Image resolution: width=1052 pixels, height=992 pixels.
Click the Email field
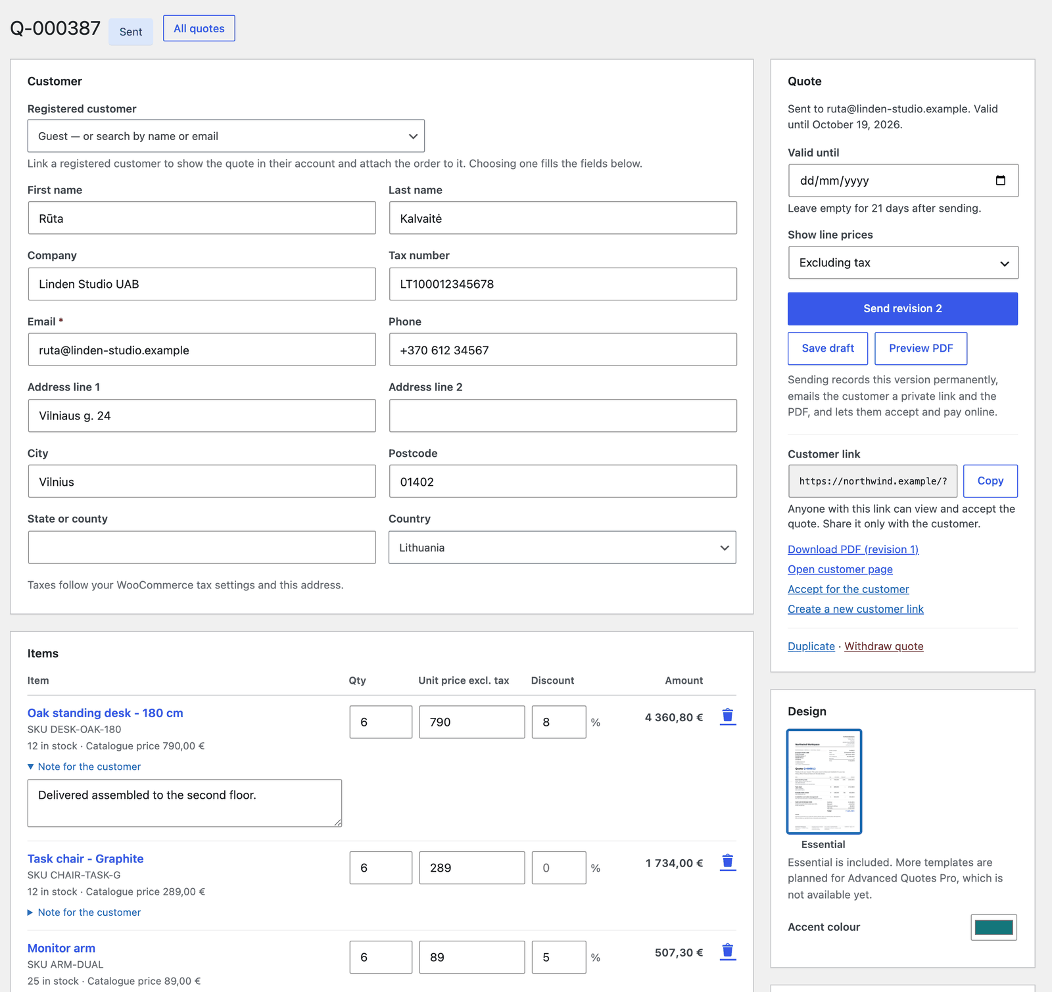click(202, 350)
